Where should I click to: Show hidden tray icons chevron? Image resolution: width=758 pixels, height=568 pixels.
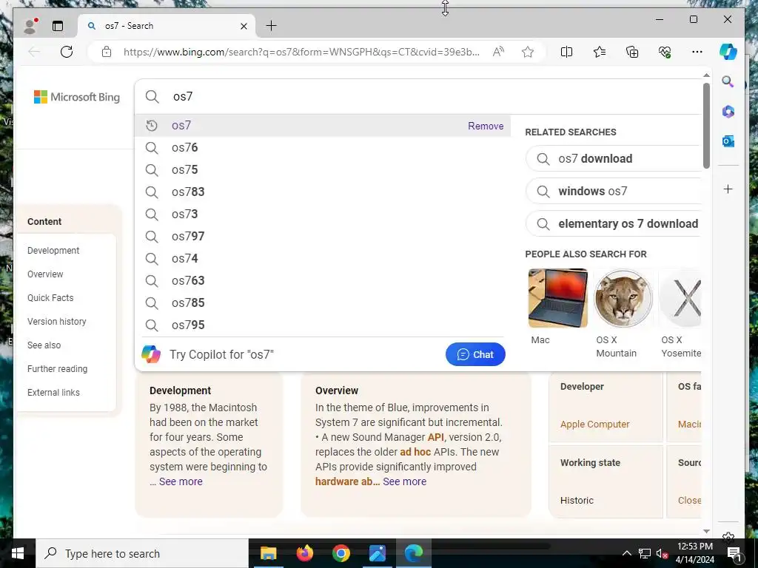626,553
